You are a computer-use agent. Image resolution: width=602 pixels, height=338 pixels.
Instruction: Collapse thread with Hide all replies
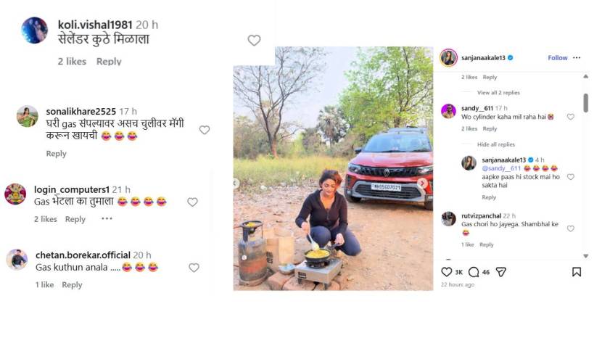click(495, 144)
